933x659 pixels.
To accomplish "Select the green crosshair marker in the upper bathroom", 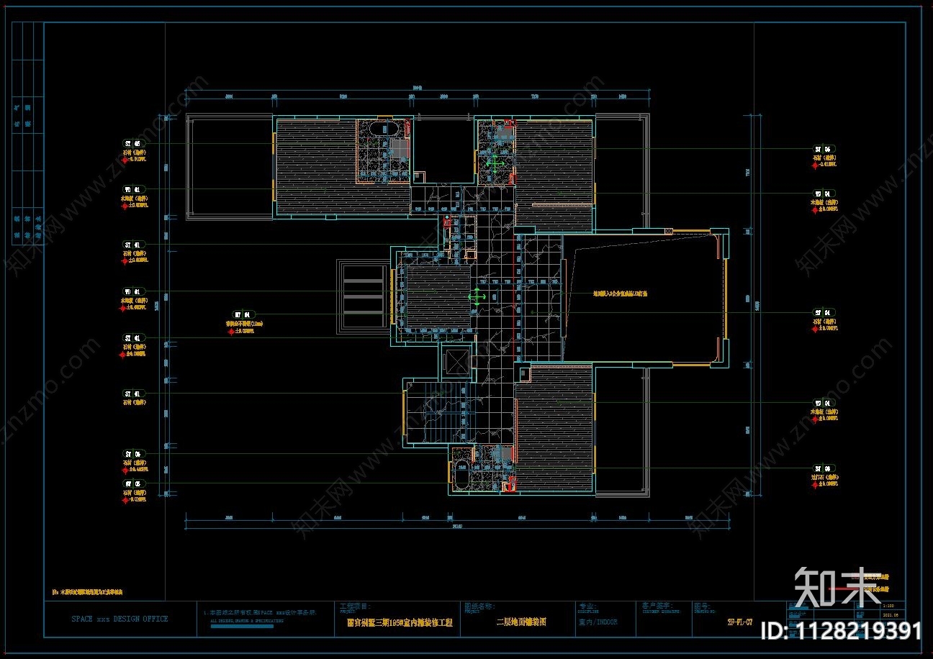I will [x=496, y=163].
